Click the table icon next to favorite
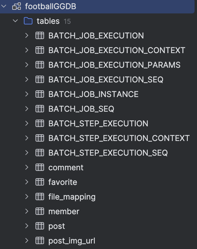This screenshot has height=249, width=197. point(40,182)
